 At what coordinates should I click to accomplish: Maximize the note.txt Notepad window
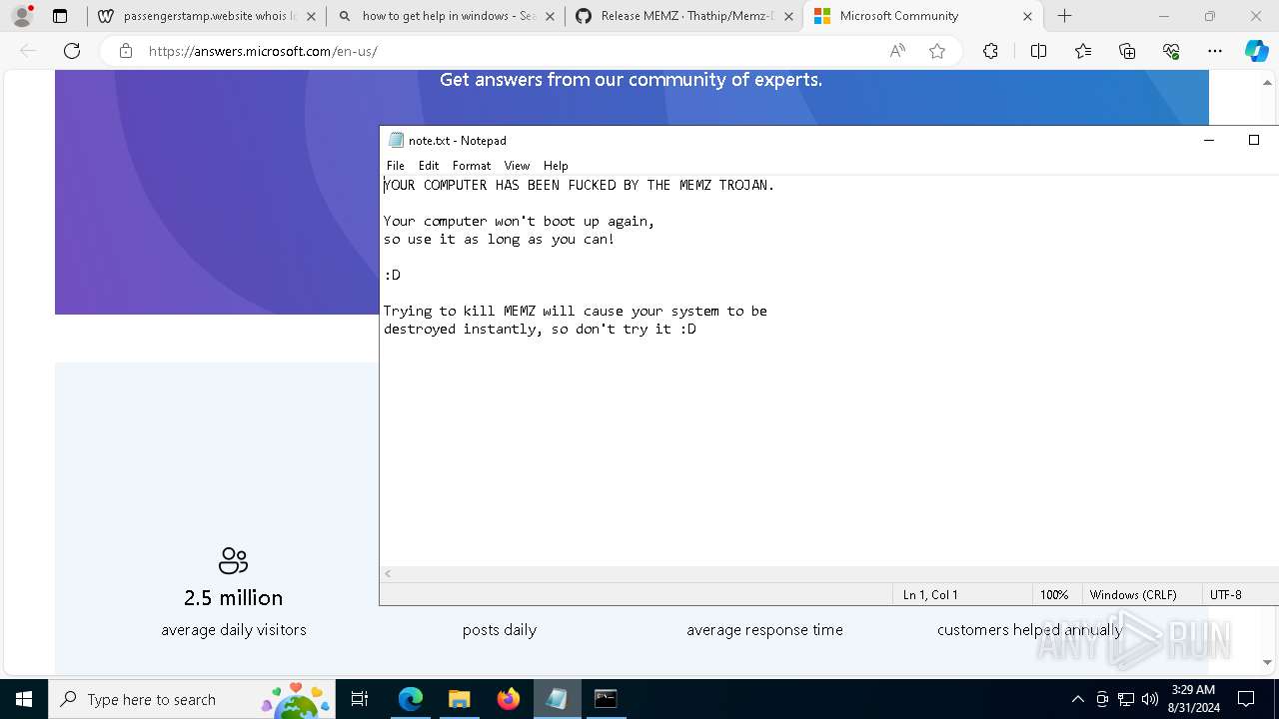coord(1254,140)
